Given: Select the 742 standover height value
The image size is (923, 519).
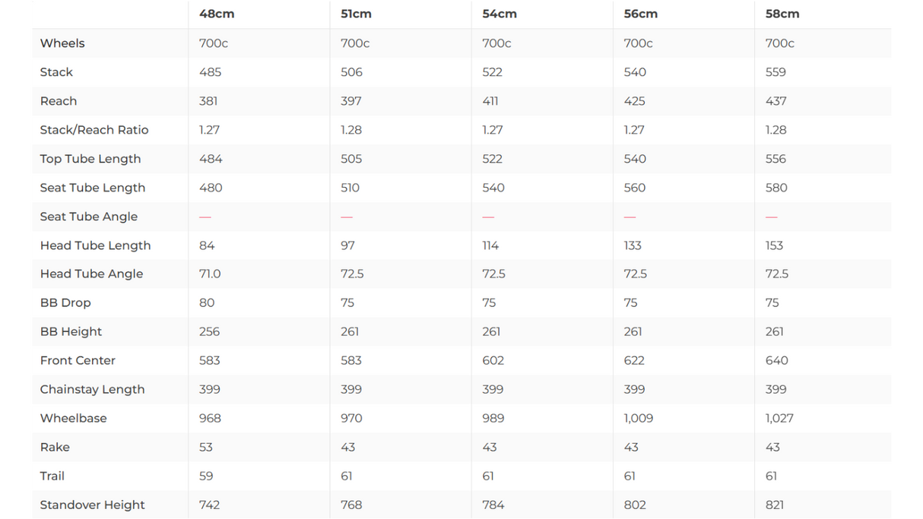Looking at the screenshot, I should (209, 505).
